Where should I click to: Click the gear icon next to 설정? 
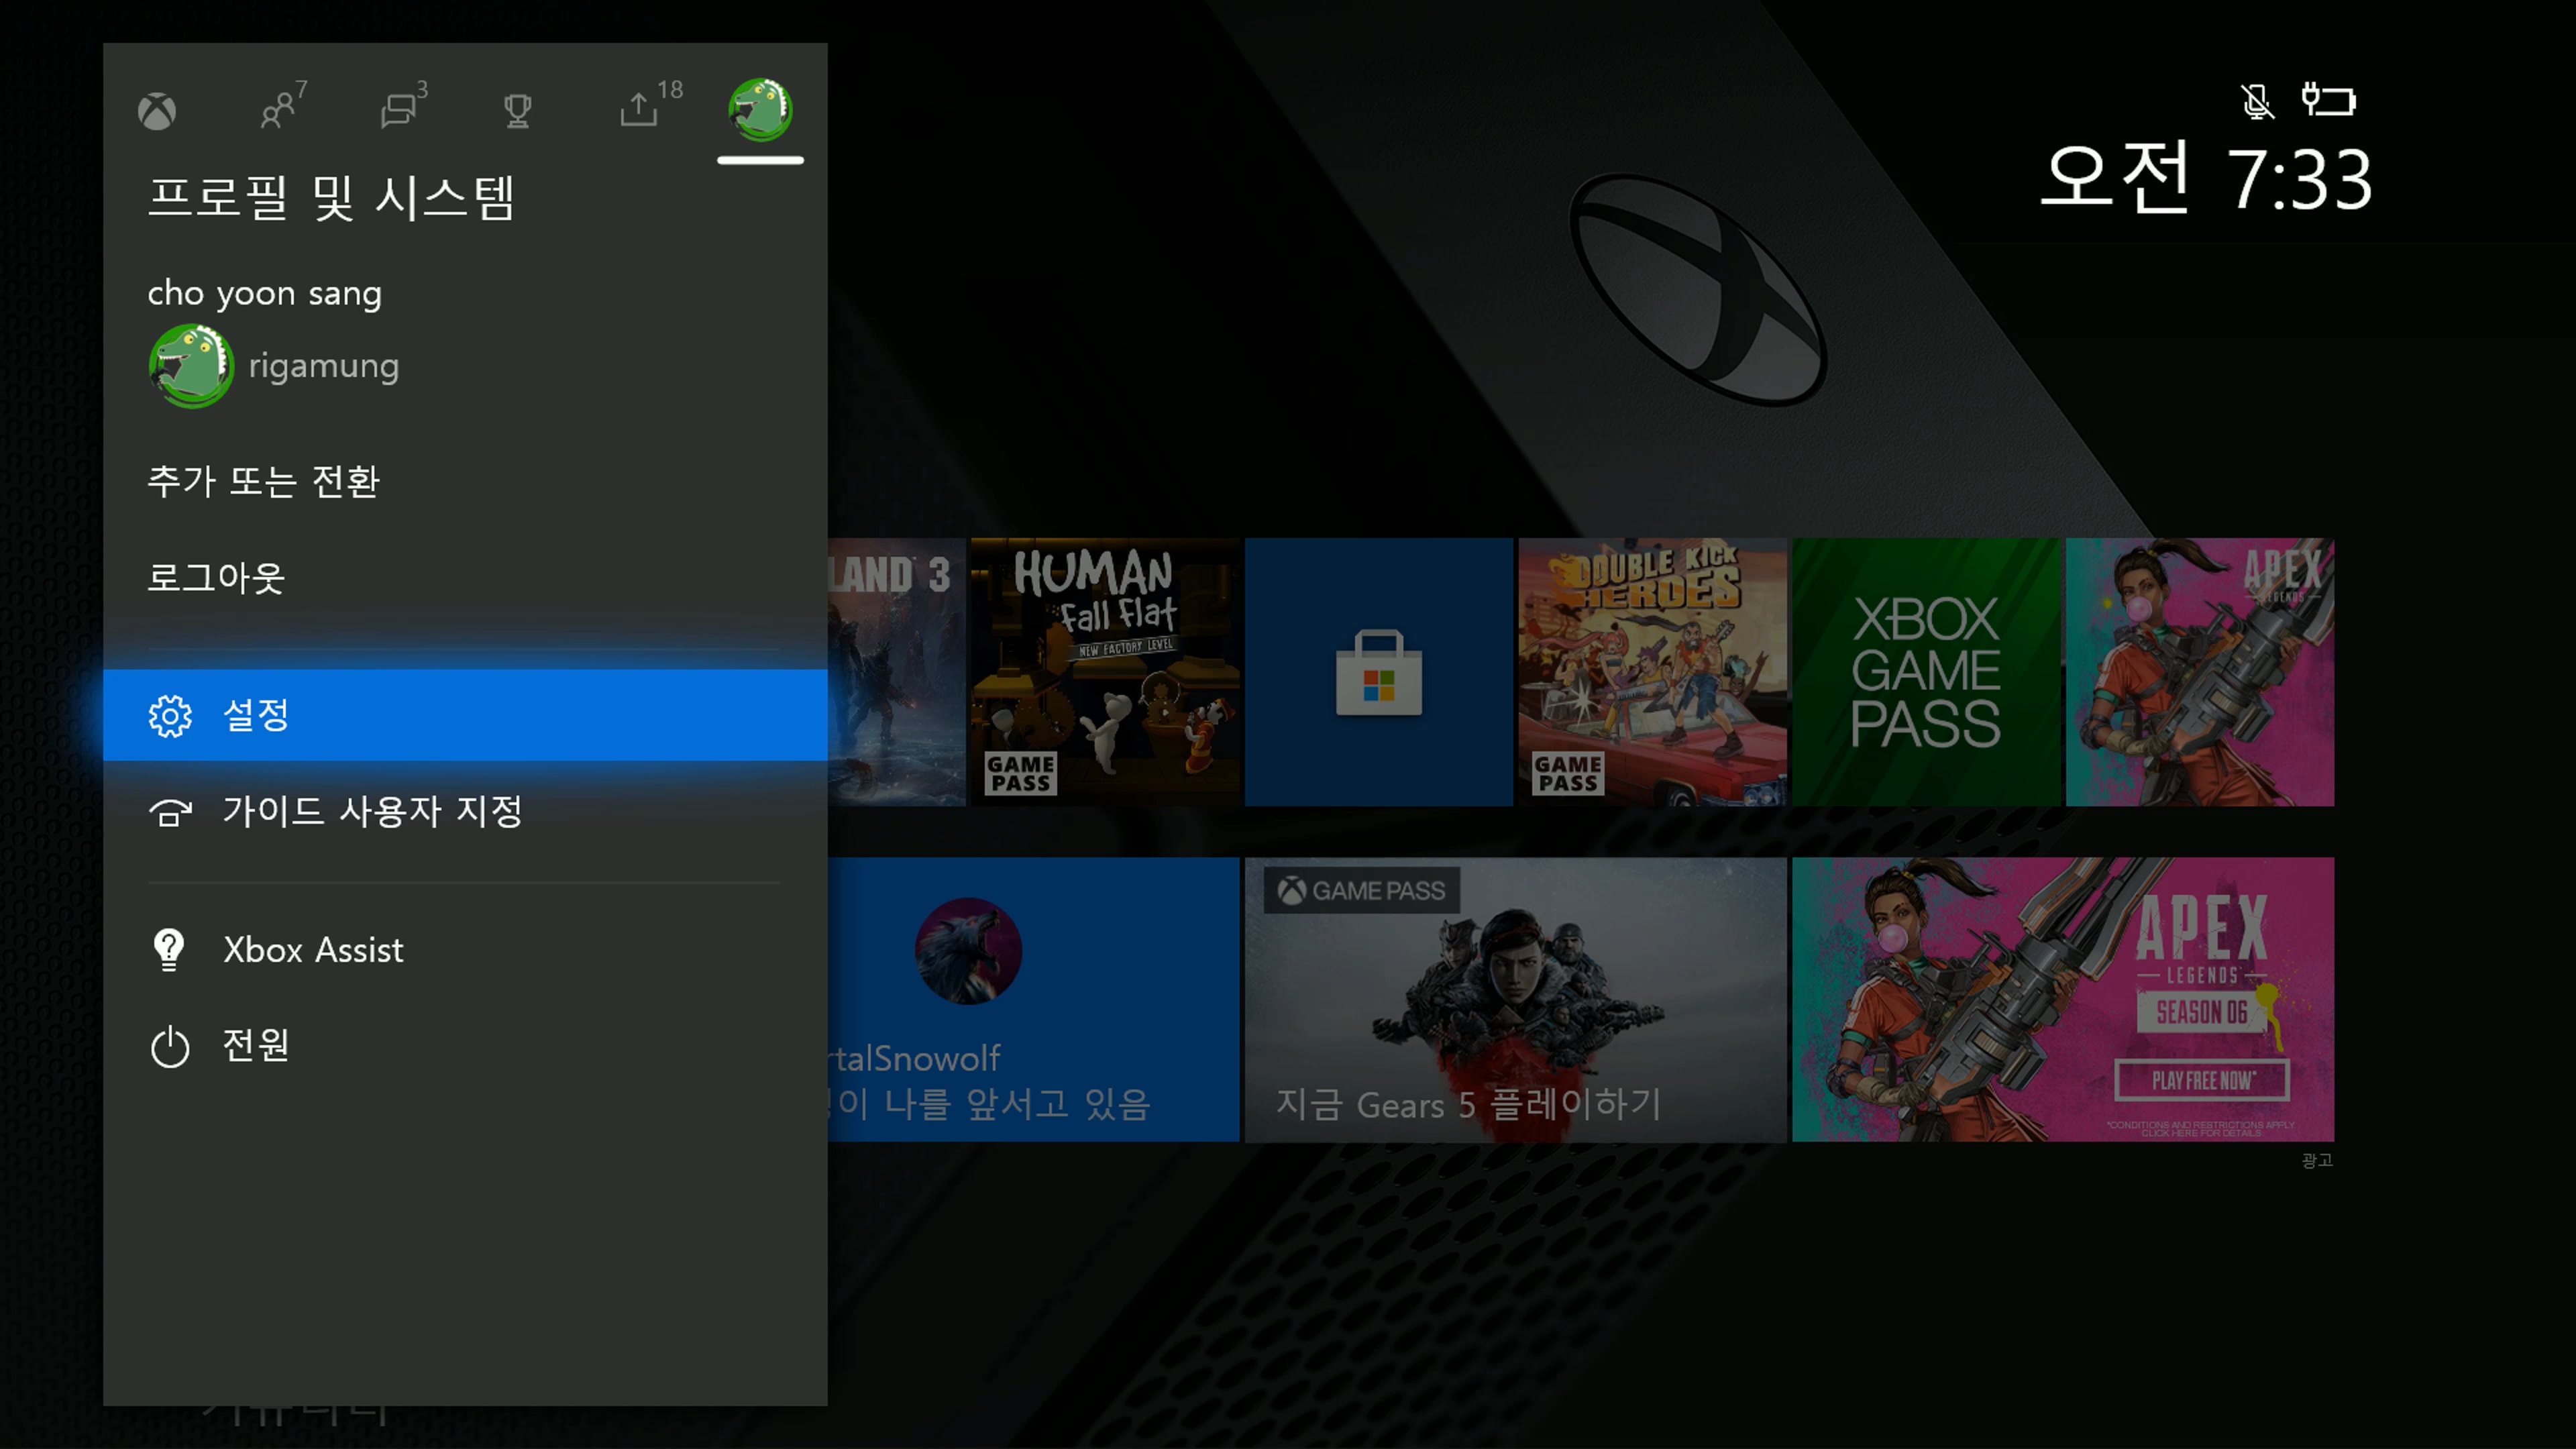tap(170, 716)
